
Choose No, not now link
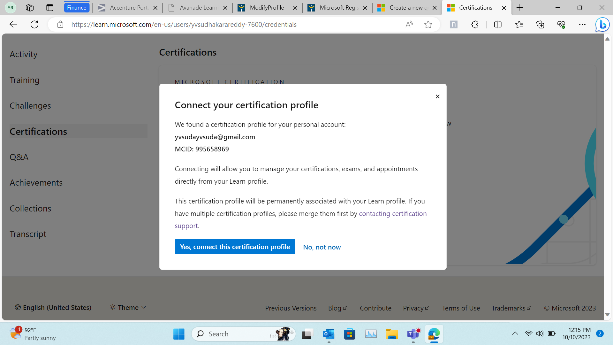pos(322,247)
